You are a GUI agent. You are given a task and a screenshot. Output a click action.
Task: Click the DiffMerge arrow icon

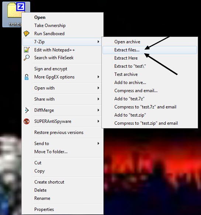27,110
